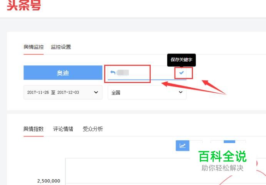The height and width of the screenshot is (185, 266).
Task: Open the 受众分析 tab
Action: 93,129
